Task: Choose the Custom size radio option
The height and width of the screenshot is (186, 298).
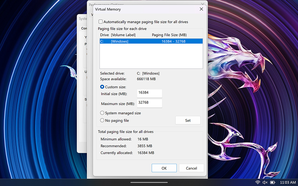Action: [102, 87]
